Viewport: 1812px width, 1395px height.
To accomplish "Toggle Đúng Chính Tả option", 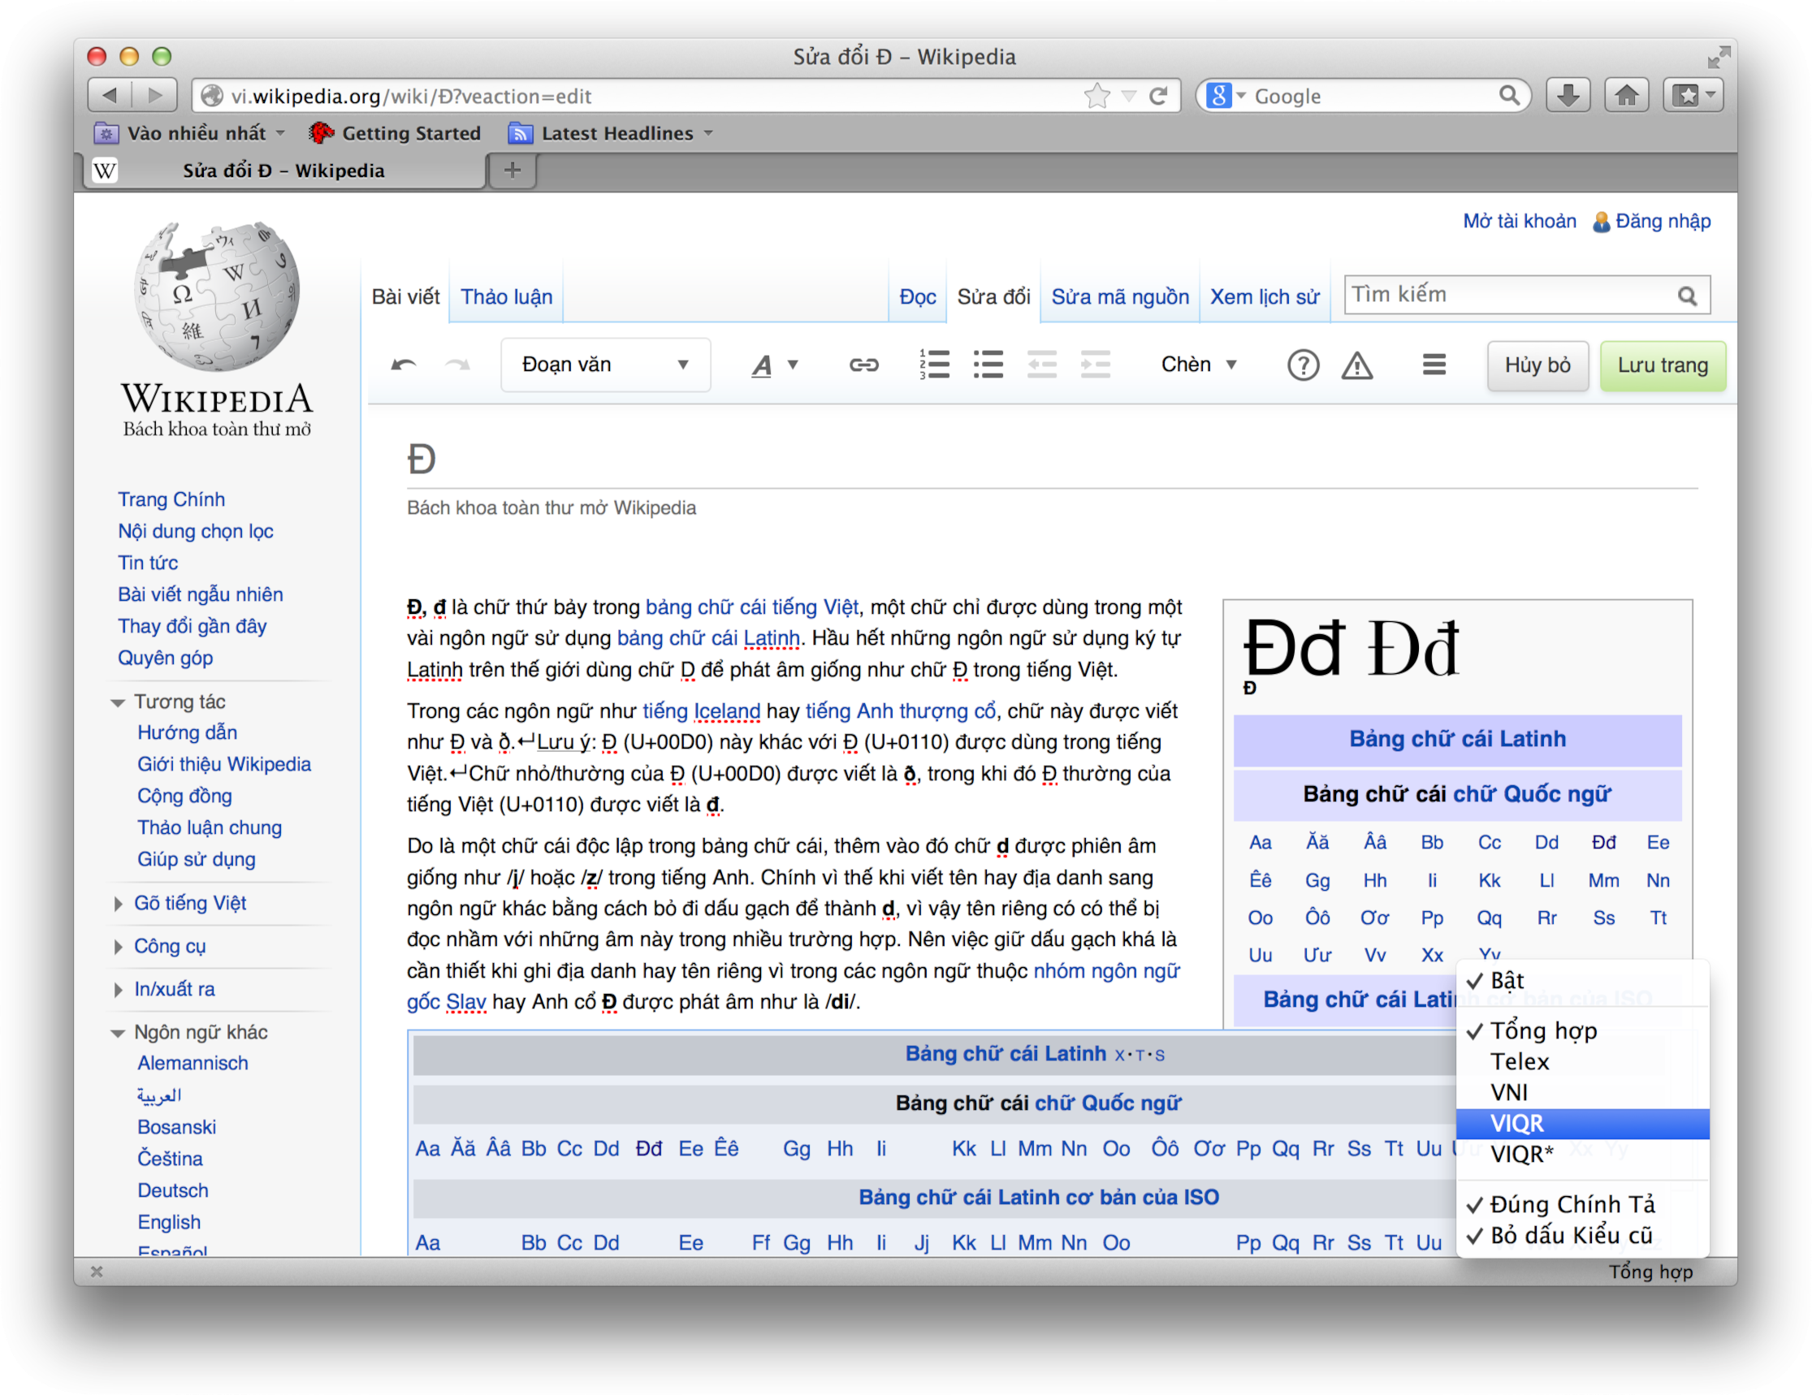I will click(x=1582, y=1204).
